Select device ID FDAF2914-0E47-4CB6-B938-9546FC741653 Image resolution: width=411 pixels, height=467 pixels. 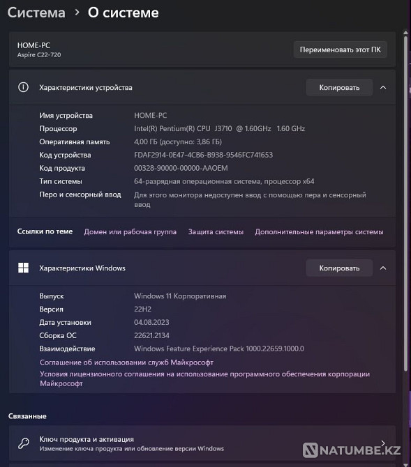(x=204, y=155)
